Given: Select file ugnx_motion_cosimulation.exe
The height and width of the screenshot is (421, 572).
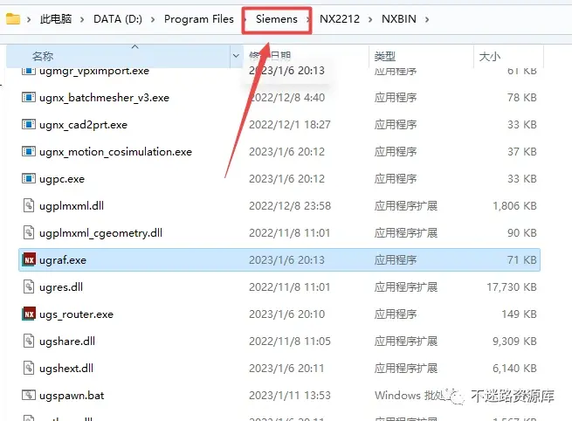Looking at the screenshot, I should (x=115, y=152).
